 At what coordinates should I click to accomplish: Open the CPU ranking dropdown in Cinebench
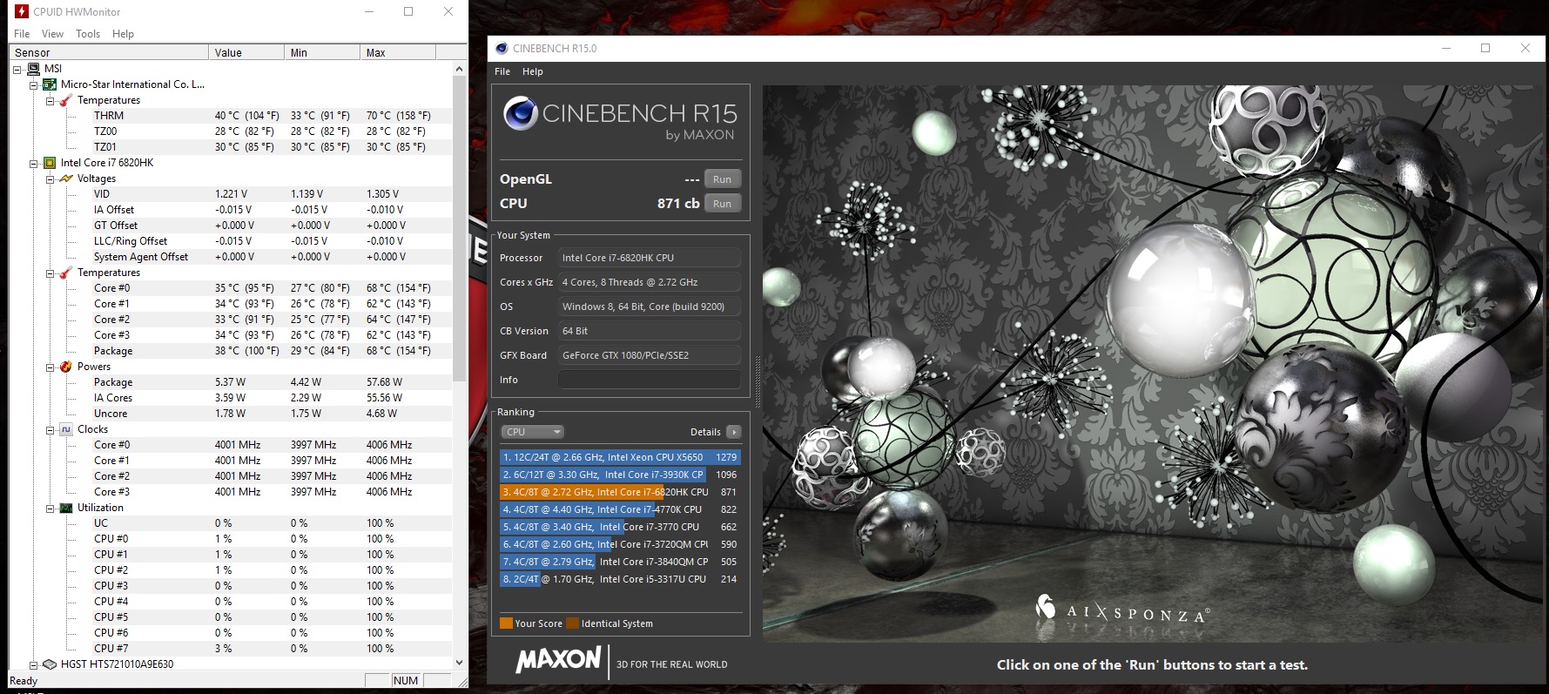tap(532, 432)
